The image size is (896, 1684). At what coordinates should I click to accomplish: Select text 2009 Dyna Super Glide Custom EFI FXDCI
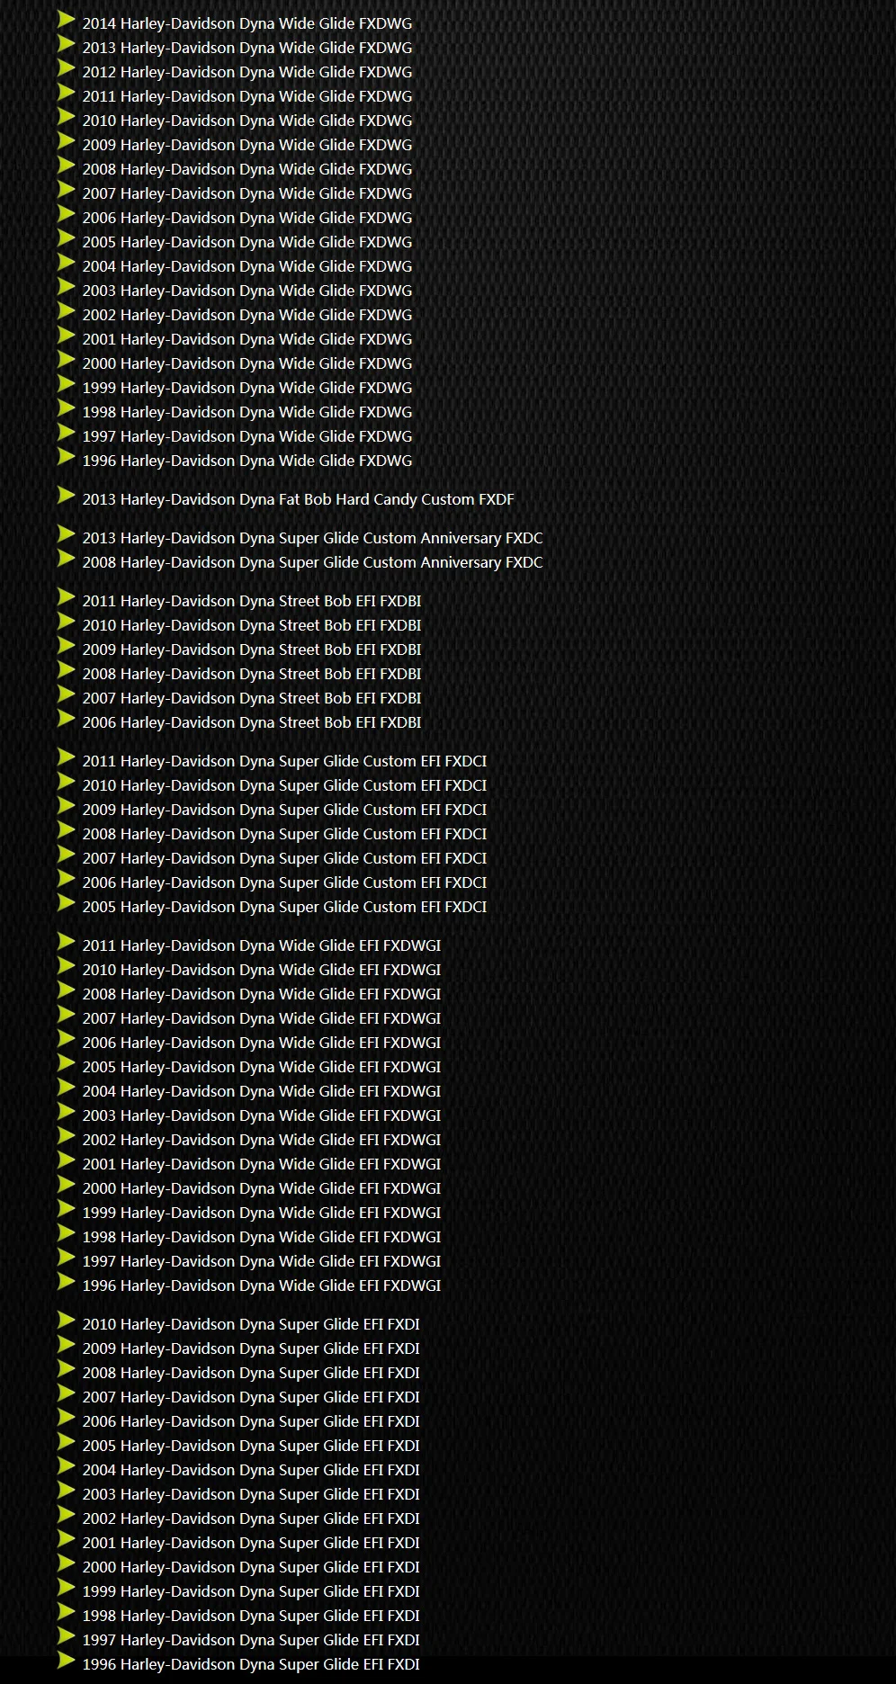tap(285, 810)
